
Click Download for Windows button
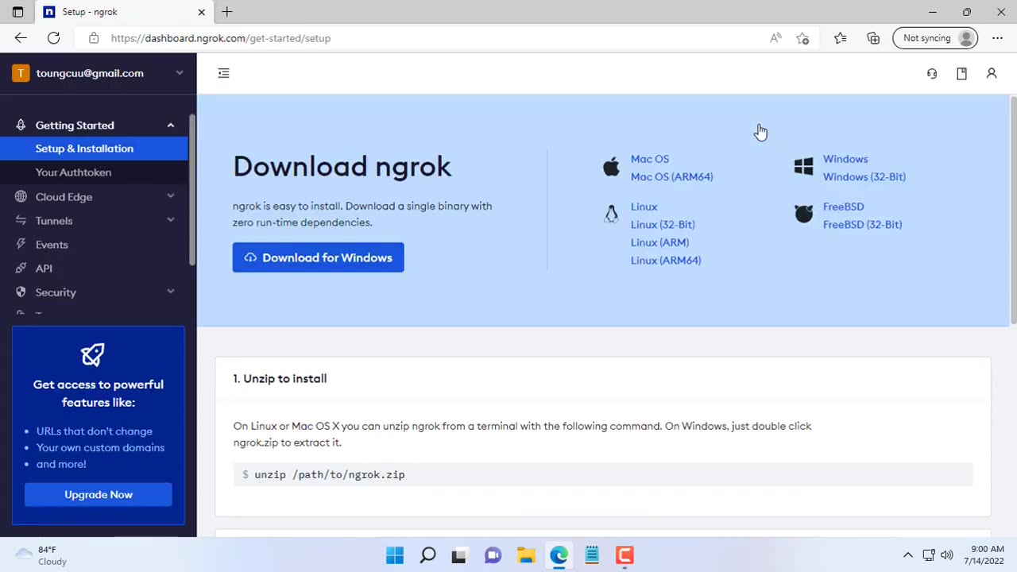pos(318,257)
